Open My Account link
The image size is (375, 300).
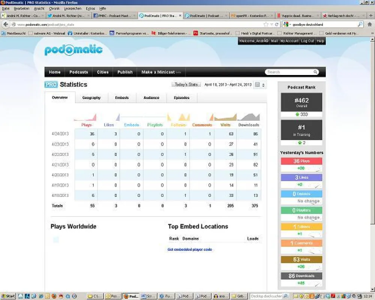(x=289, y=41)
